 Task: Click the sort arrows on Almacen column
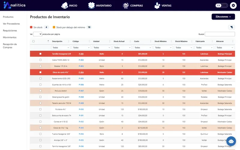[233, 41]
